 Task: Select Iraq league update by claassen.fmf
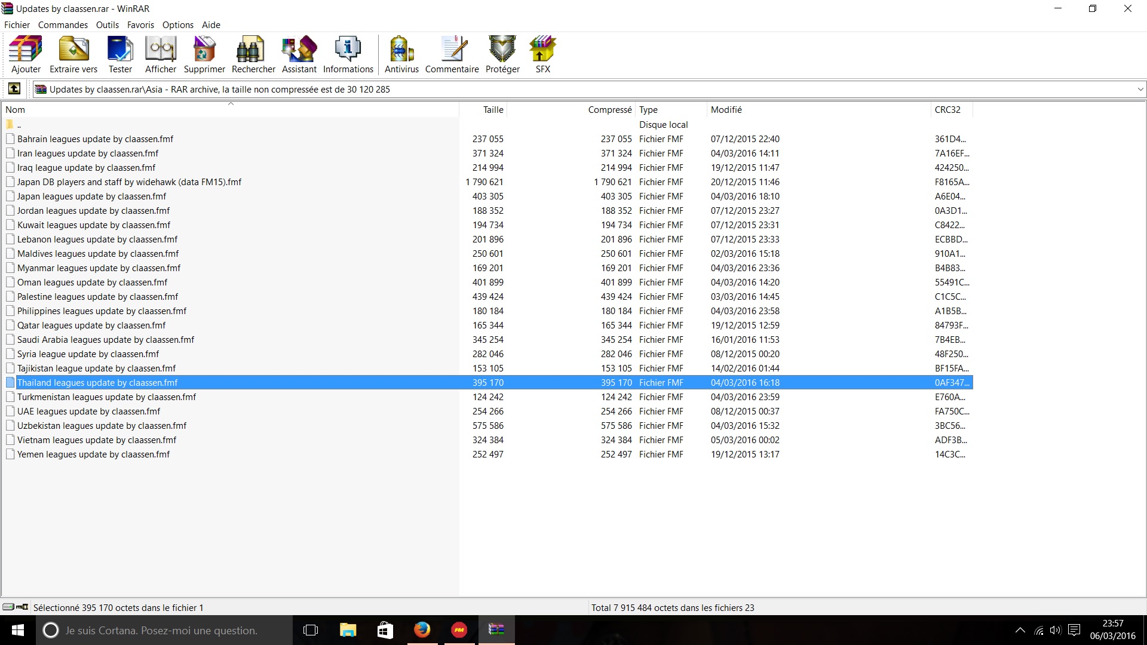point(487,167)
